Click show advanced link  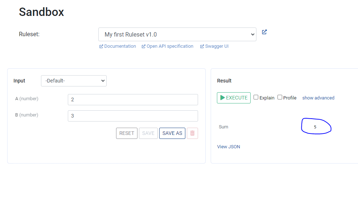318,98
